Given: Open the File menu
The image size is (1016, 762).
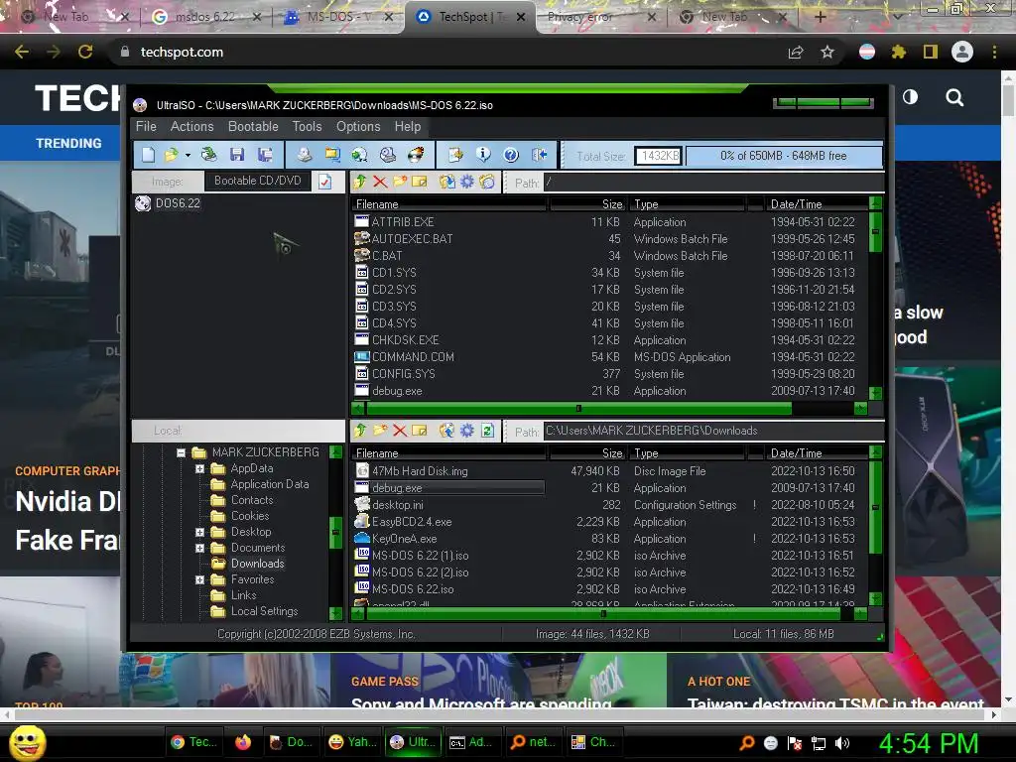Looking at the screenshot, I should coord(146,126).
